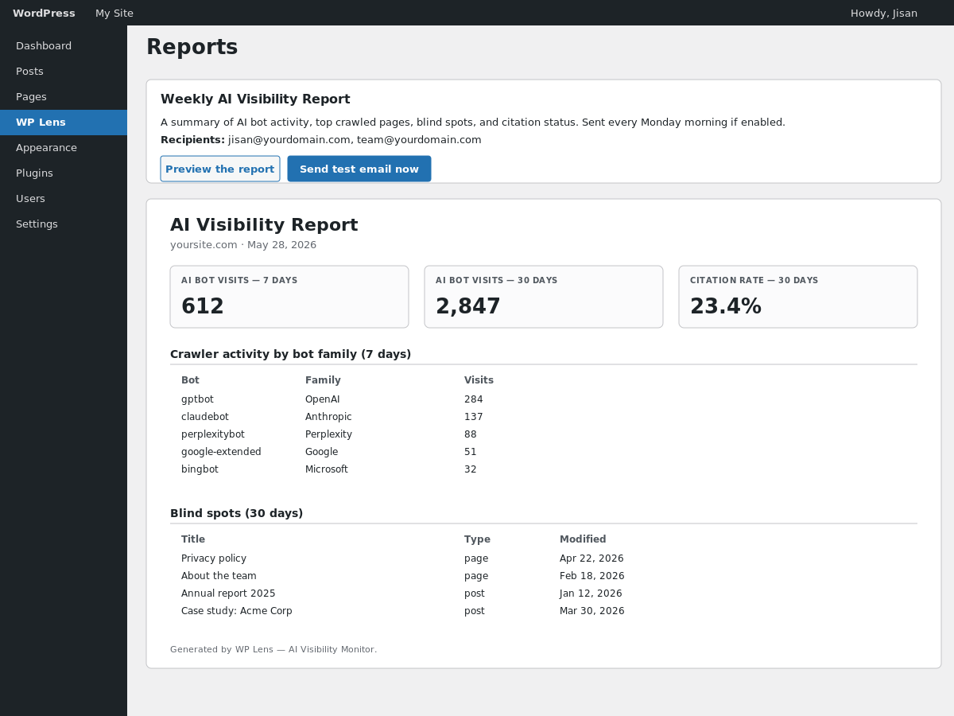Click the Bot column header
The width and height of the screenshot is (954, 716).
190,380
